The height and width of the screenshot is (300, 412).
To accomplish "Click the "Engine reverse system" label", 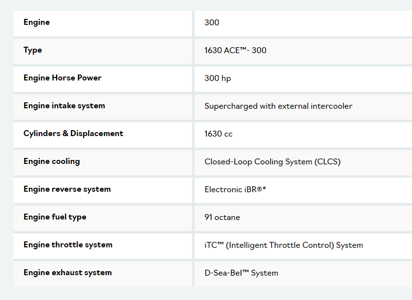I will (x=67, y=189).
